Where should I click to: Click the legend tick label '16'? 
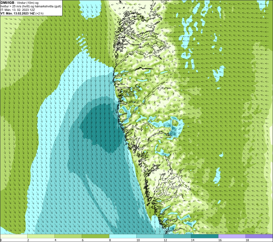[x=220, y=240]
